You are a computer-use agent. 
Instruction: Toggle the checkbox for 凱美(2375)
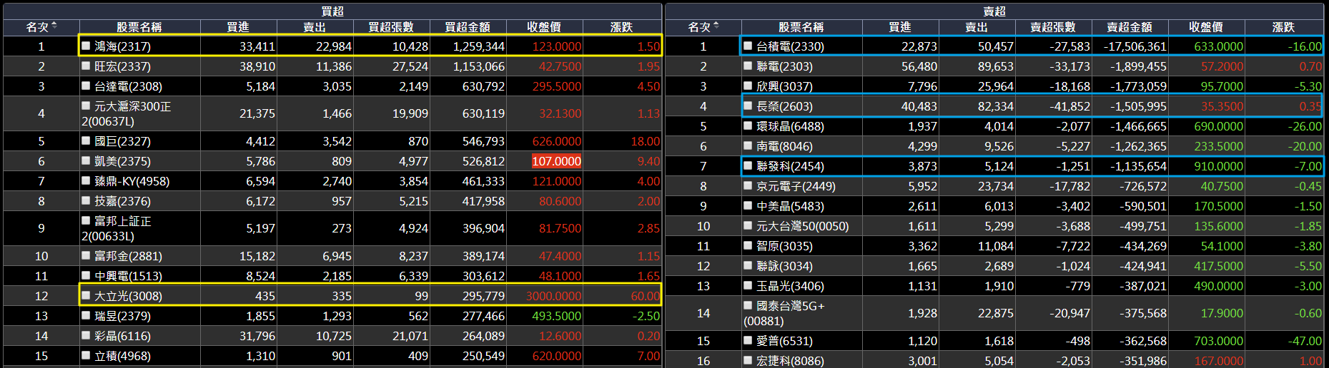pyautogui.click(x=86, y=160)
